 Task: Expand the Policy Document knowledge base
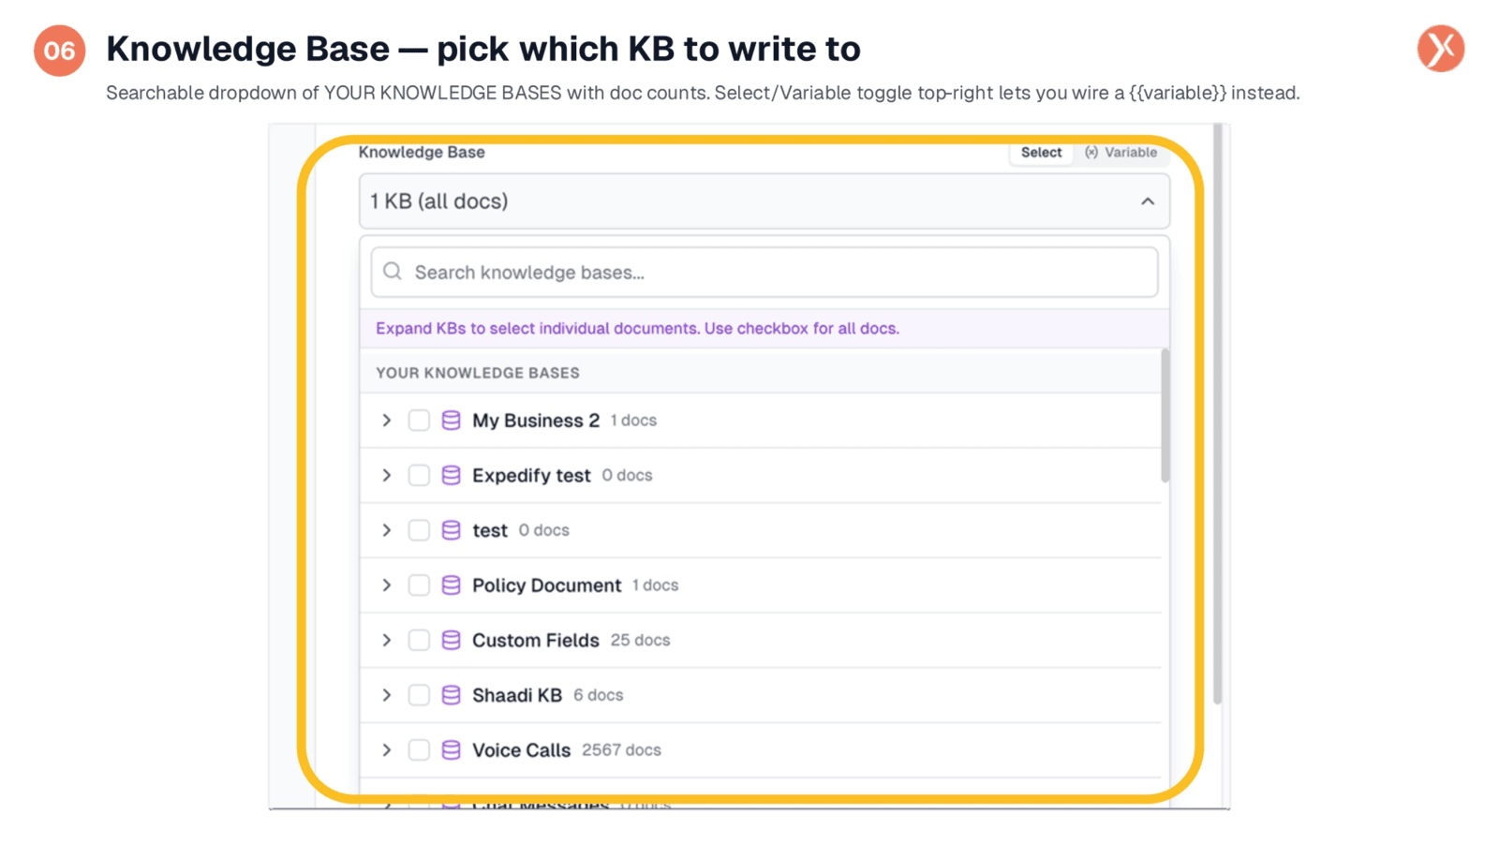tap(386, 585)
